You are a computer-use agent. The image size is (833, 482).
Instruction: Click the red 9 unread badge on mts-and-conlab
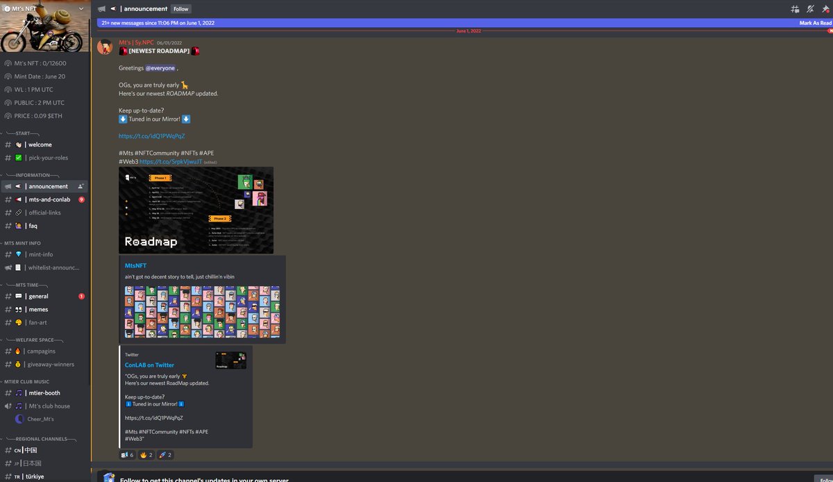(x=82, y=199)
